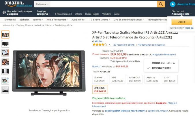Image resolution: width=195 pixels, height=116 pixels.
Task: Click the delivery address location pin icon
Action: [x=4, y=13]
